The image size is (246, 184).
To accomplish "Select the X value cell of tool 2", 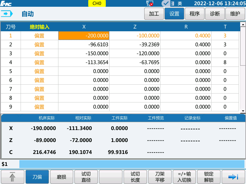I will 84,44.
